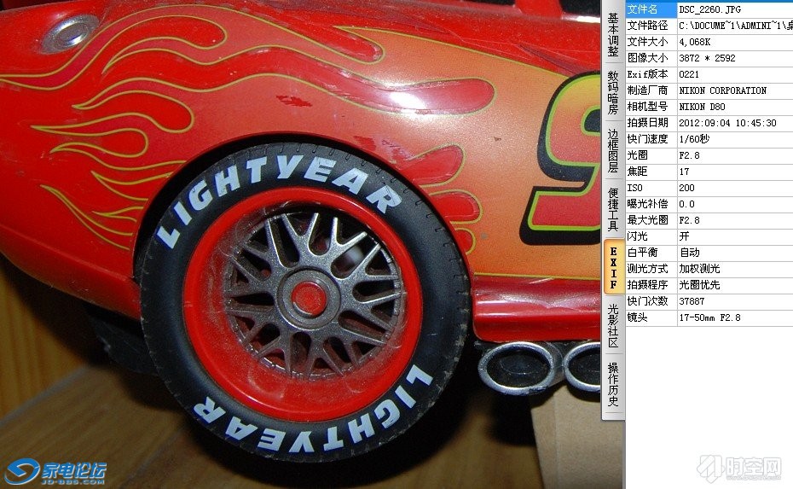
Task: Click the ISO value 200
Action: [686, 187]
